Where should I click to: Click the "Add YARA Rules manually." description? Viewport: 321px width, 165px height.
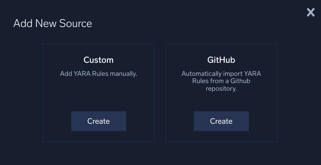[x=98, y=74]
